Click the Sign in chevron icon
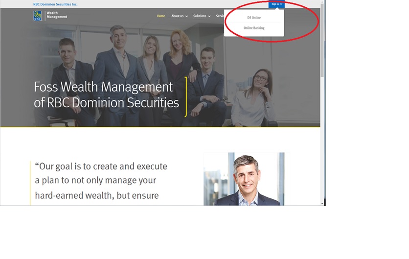The height and width of the screenshot is (259, 409). pyautogui.click(x=281, y=4)
